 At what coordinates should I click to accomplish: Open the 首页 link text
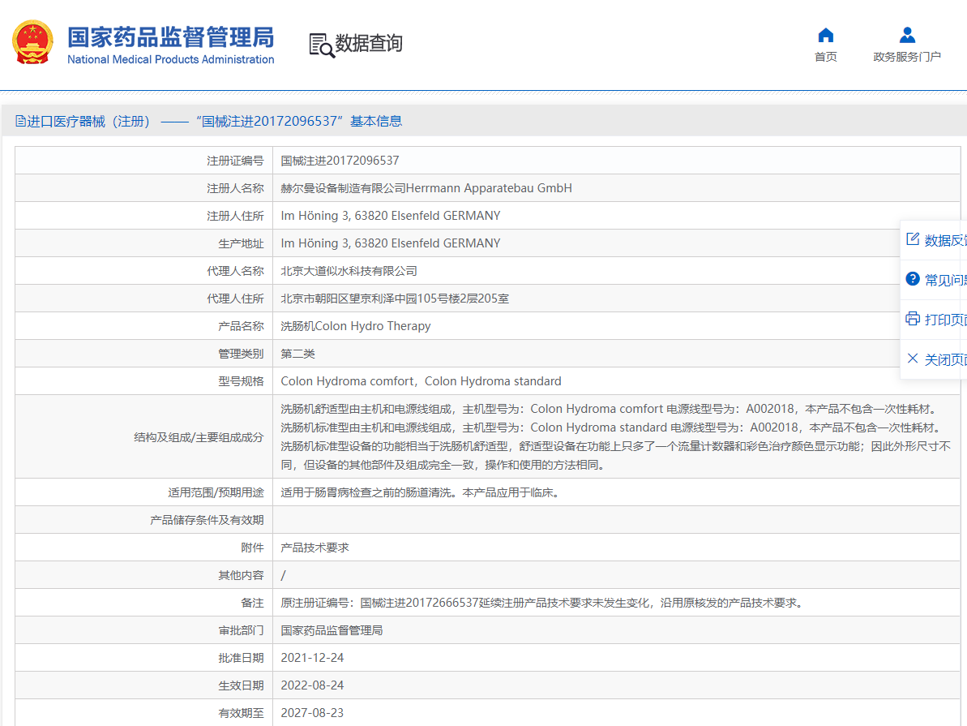826,57
